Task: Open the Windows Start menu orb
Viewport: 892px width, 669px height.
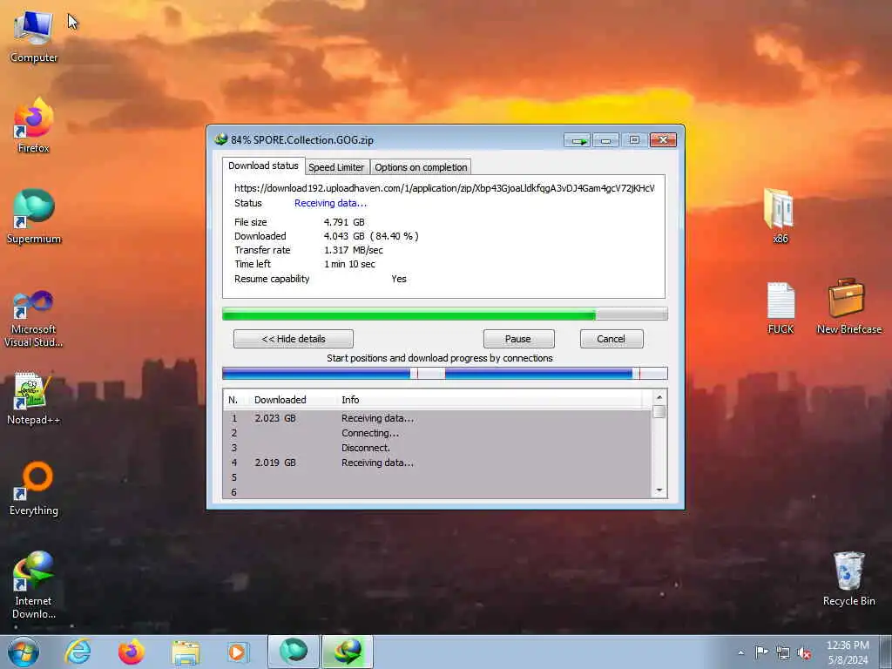Action: tap(24, 652)
